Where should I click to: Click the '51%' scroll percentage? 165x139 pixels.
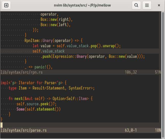[158, 72]
